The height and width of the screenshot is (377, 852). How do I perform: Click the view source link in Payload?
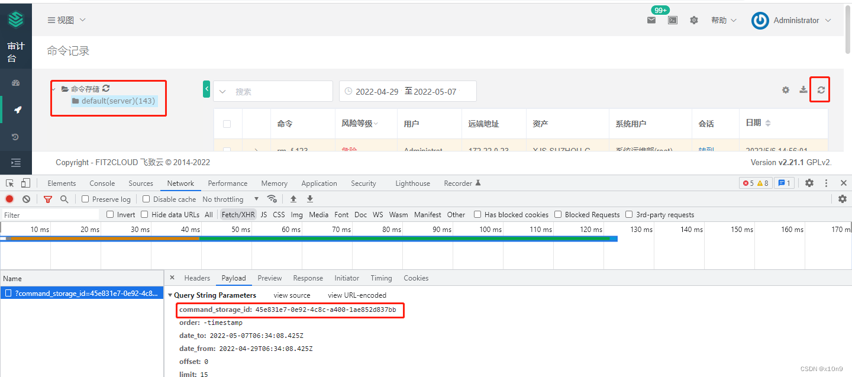pos(292,295)
